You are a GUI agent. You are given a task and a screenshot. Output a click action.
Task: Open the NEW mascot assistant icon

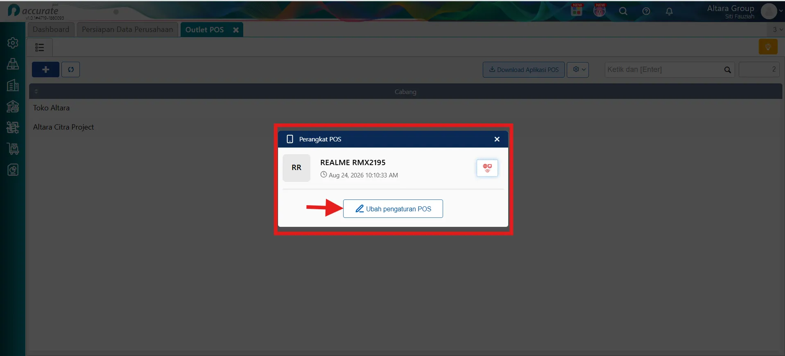coord(599,11)
